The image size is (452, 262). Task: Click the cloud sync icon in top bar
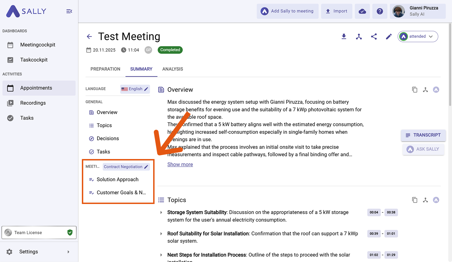coord(362,11)
